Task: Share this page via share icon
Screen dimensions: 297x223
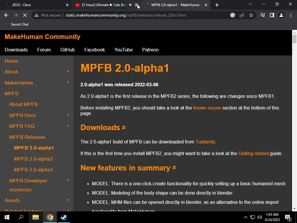Action: point(242,15)
